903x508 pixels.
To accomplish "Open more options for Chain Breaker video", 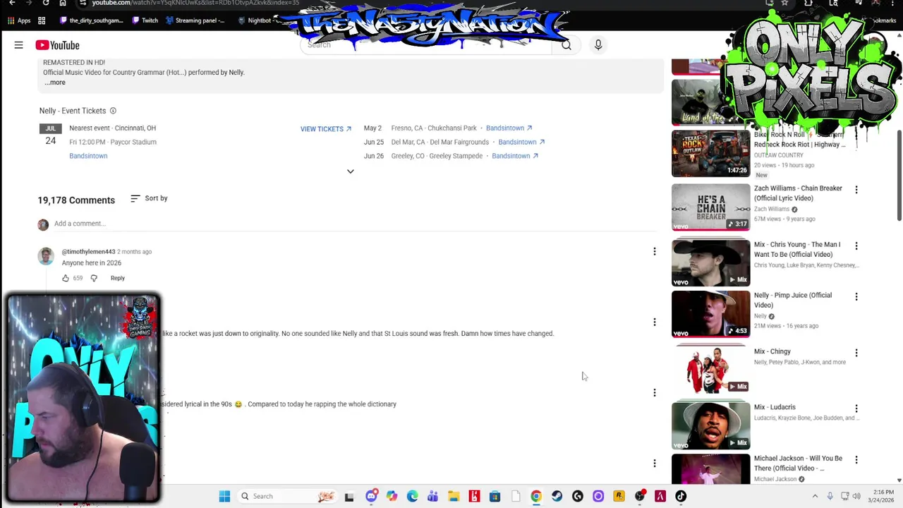I will point(856,190).
